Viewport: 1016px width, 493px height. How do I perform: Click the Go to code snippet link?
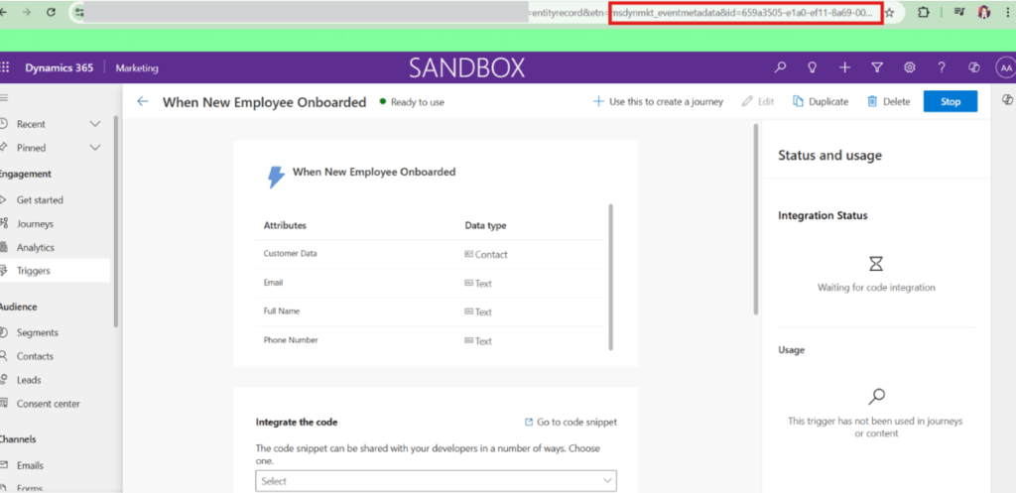(570, 422)
